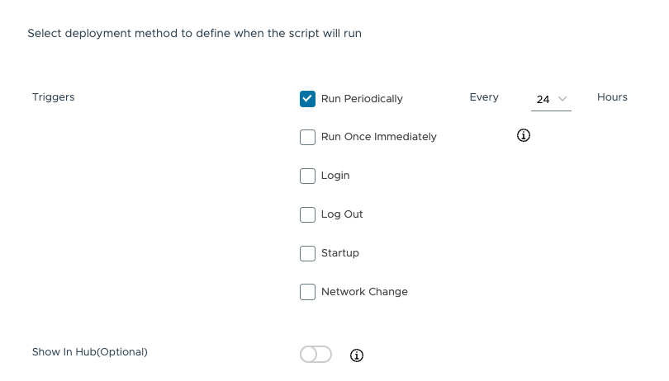669x381 pixels.
Task: Click the Log Out label text
Action: [x=342, y=214]
